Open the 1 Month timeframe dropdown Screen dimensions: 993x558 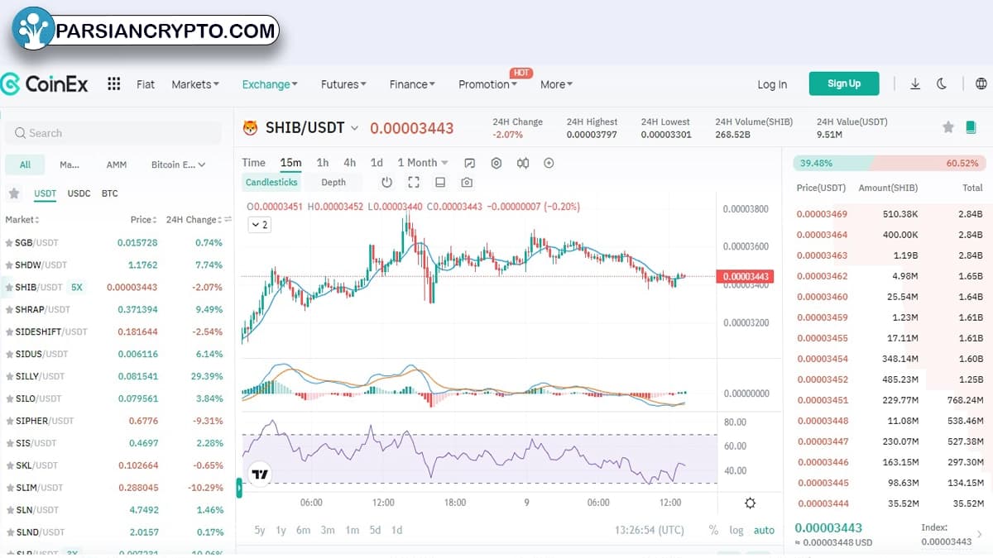pos(423,163)
